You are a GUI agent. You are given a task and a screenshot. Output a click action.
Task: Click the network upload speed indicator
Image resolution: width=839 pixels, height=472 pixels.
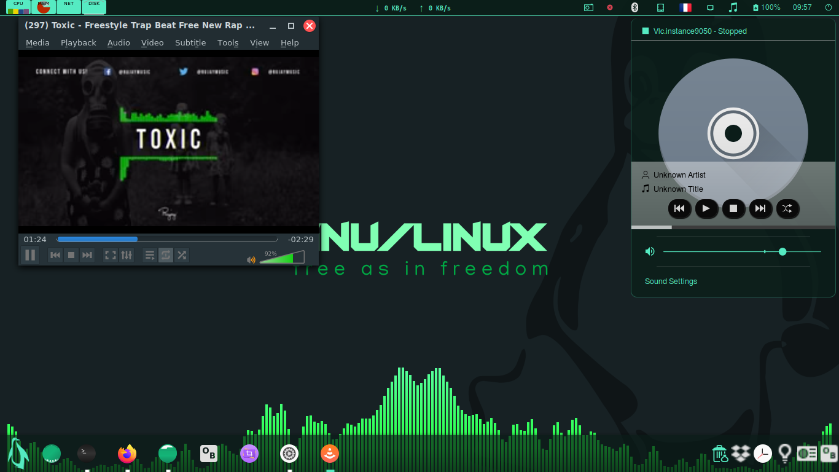coord(435,8)
